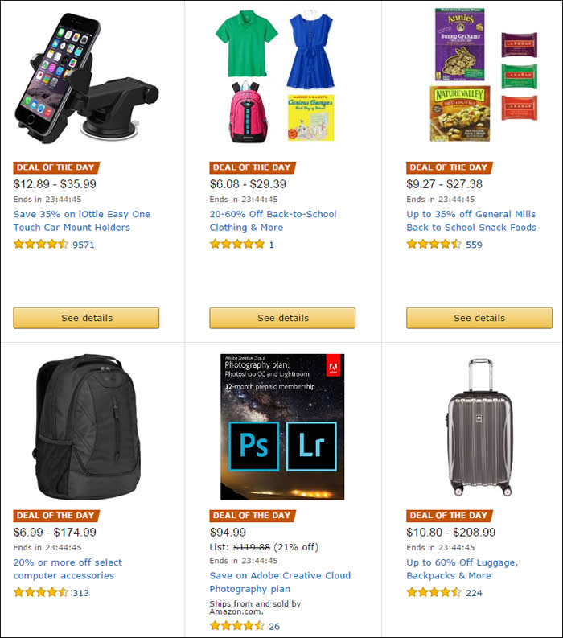
Task: Open Up to 35% off General Mills link
Action: tap(471, 220)
